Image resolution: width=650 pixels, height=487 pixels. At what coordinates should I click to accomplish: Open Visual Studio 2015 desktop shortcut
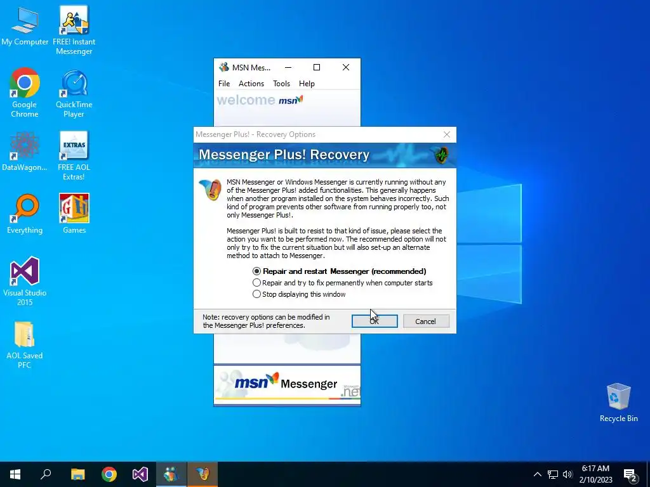point(25,281)
